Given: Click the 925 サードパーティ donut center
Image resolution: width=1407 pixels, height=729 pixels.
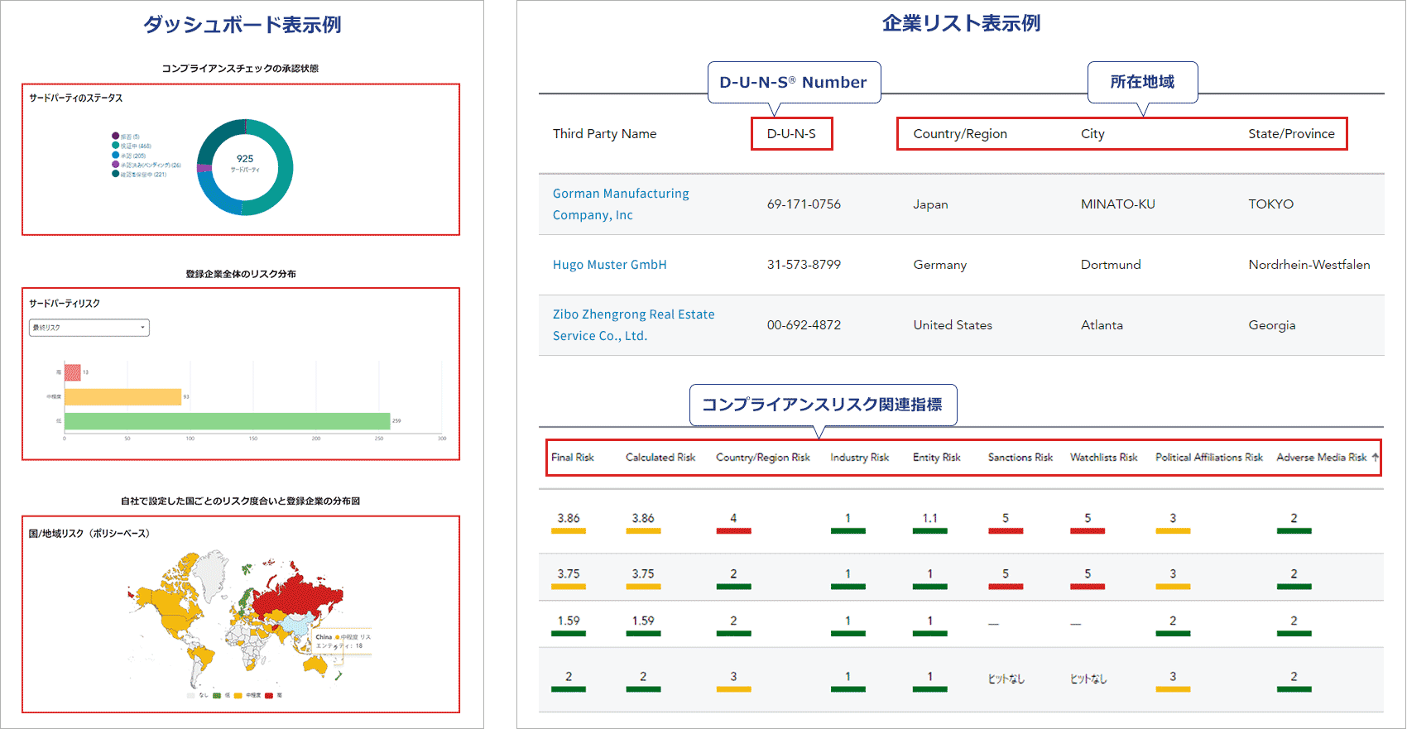Looking at the screenshot, I should pyautogui.click(x=245, y=163).
